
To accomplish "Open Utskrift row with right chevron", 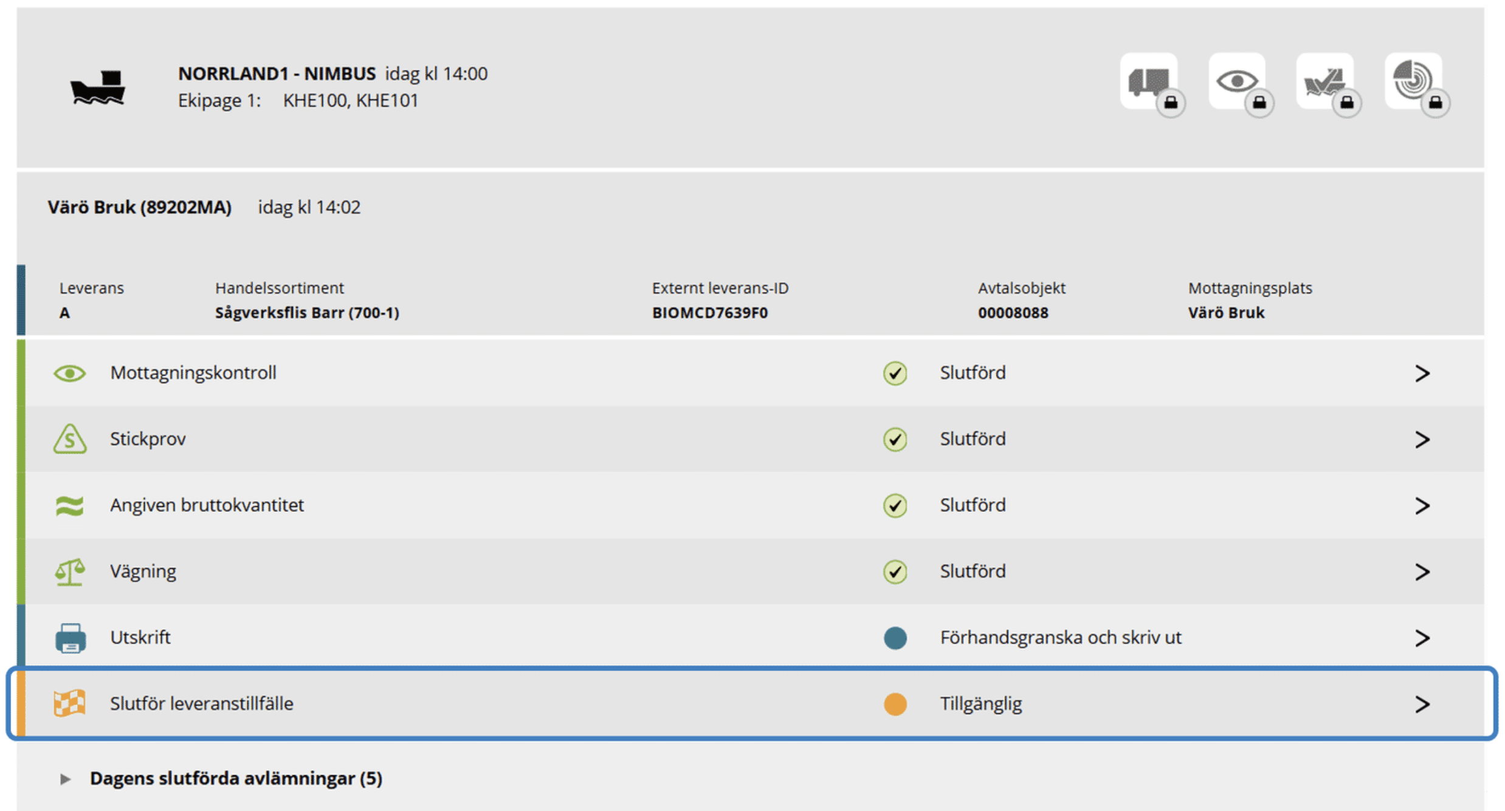I will 1422,638.
